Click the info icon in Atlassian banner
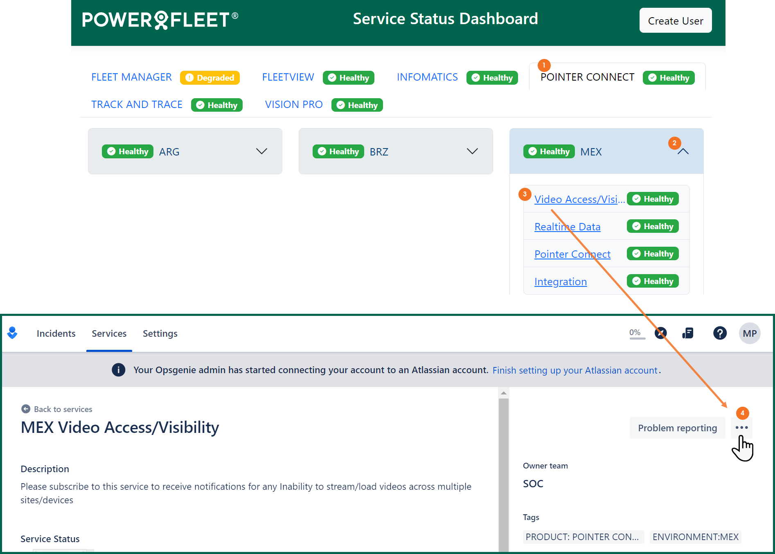This screenshot has width=775, height=554. point(119,370)
